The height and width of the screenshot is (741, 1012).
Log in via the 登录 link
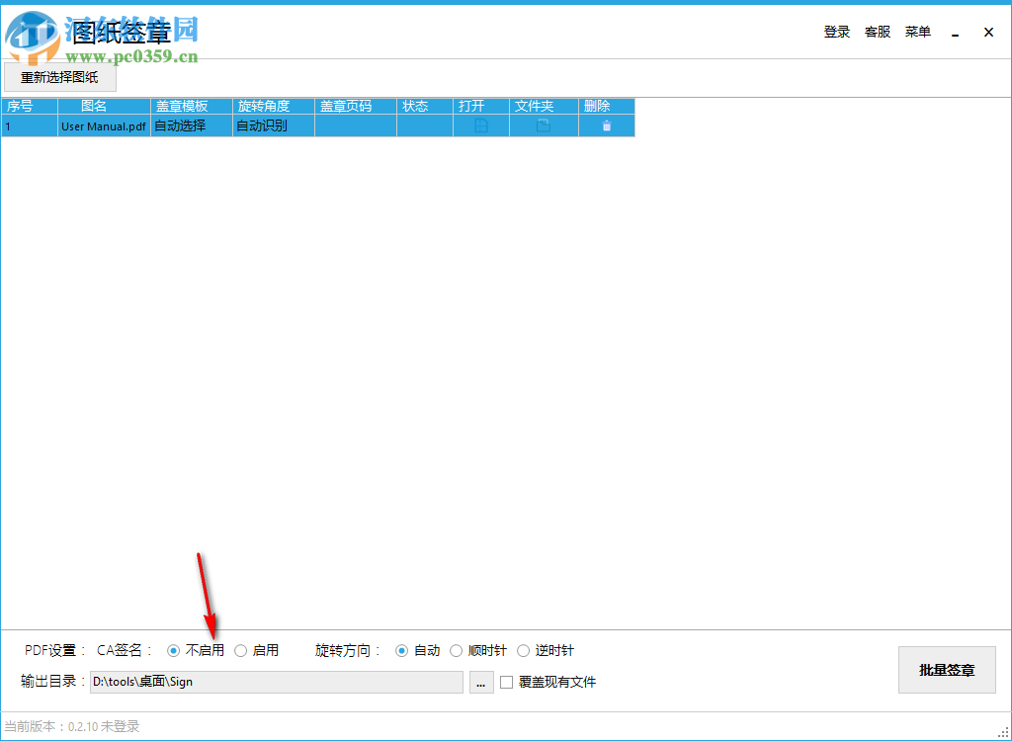(836, 31)
